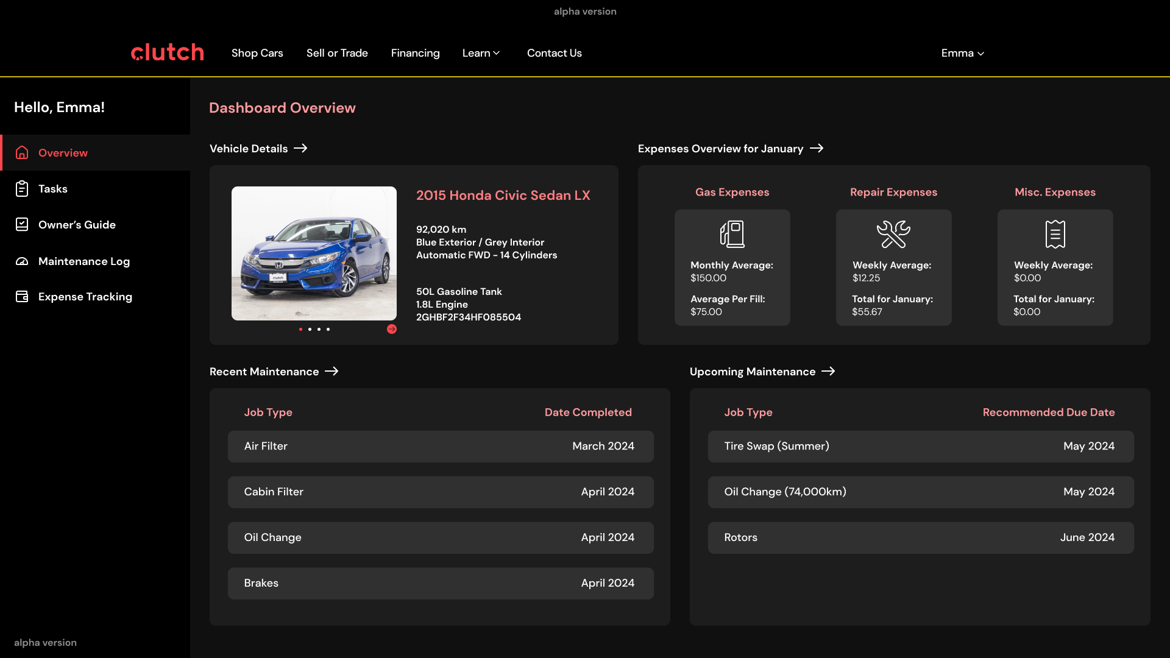Select the Oil Change April 2024 row
The width and height of the screenshot is (1170, 658).
point(441,538)
